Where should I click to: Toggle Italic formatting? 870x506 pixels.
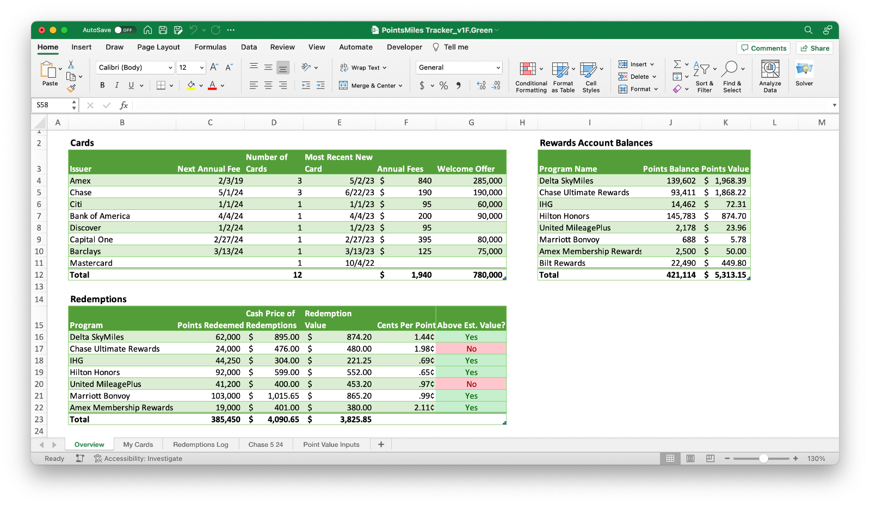116,85
